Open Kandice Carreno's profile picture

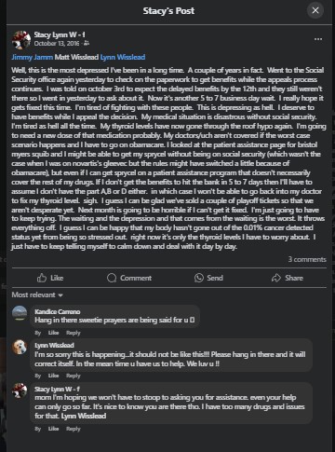(20, 313)
